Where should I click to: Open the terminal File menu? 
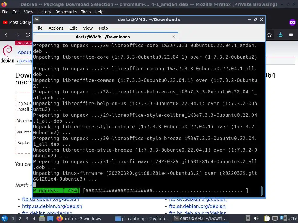pos(39,28)
